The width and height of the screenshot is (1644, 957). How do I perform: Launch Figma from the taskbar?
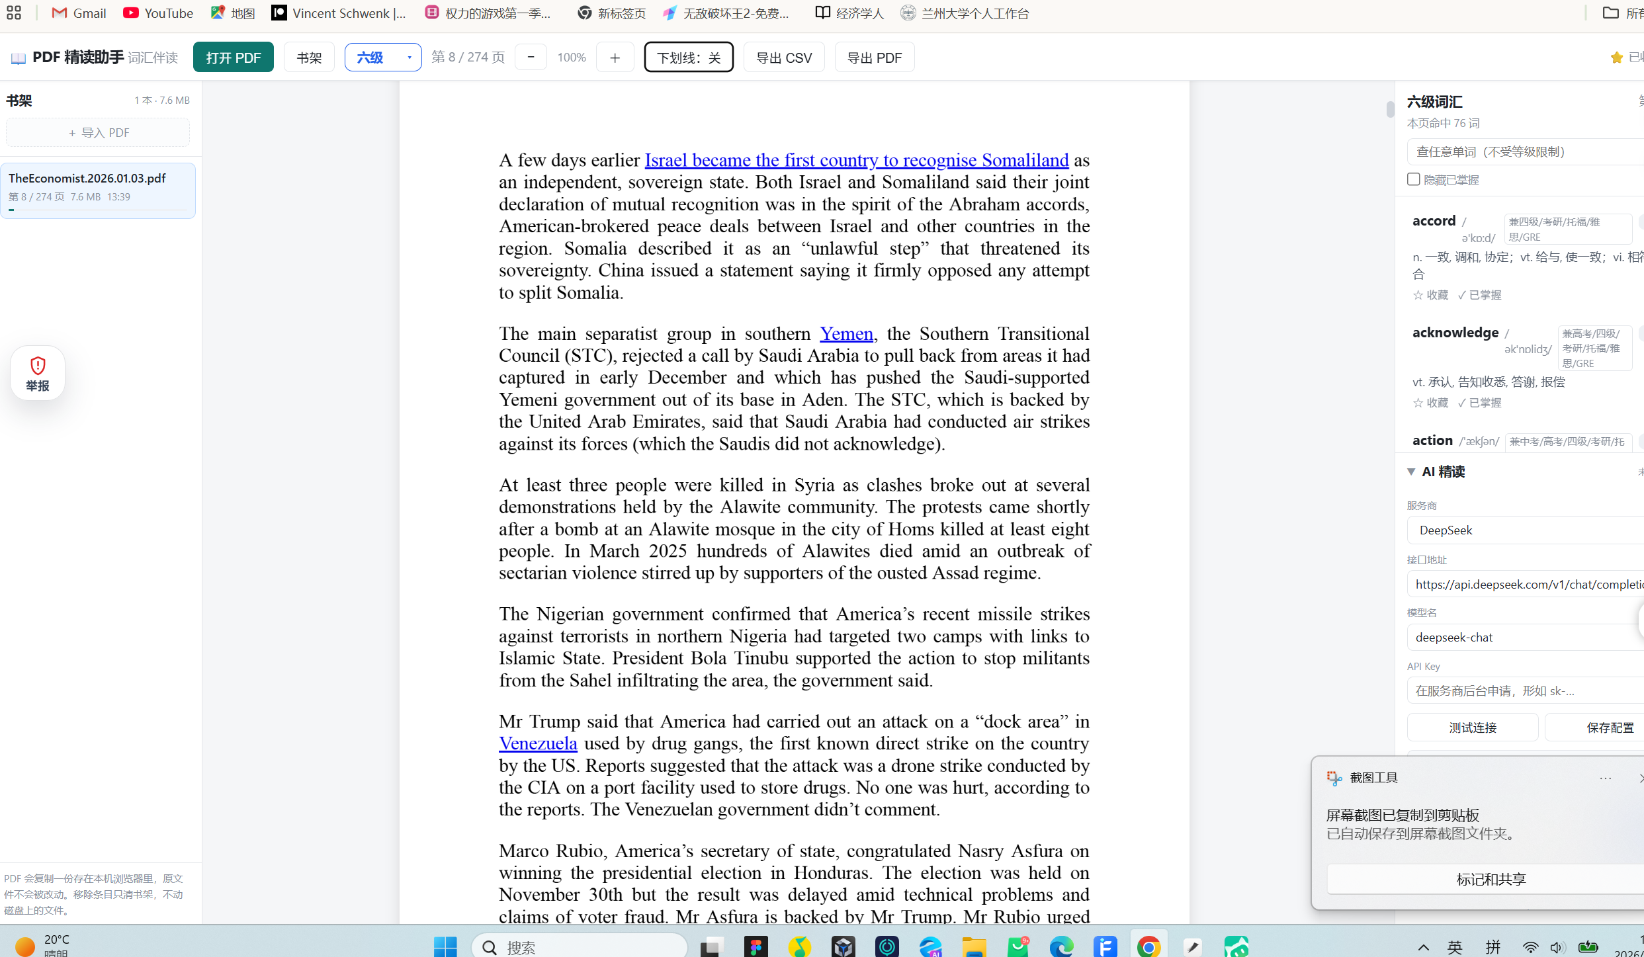point(756,946)
